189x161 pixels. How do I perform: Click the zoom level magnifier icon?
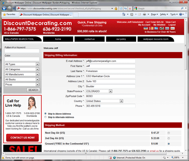pyautogui.click(x=173, y=157)
